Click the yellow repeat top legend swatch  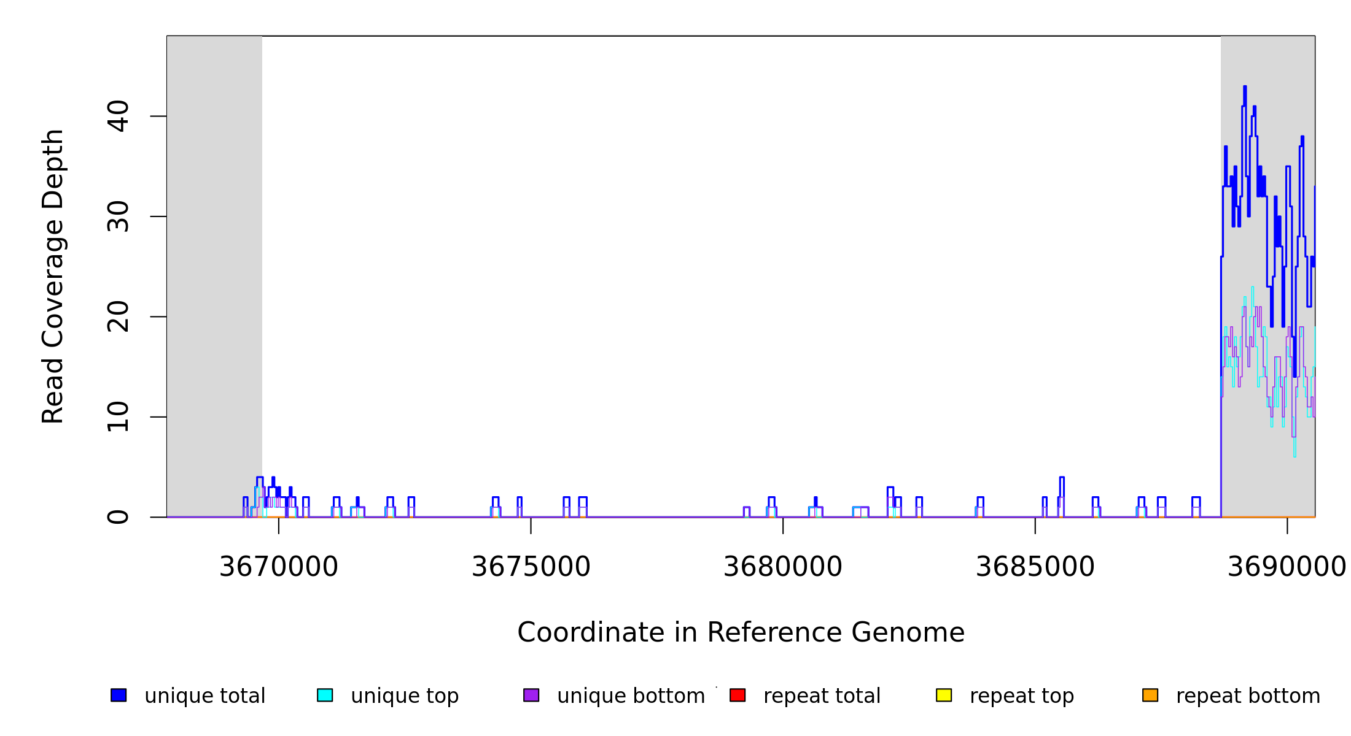(x=944, y=695)
